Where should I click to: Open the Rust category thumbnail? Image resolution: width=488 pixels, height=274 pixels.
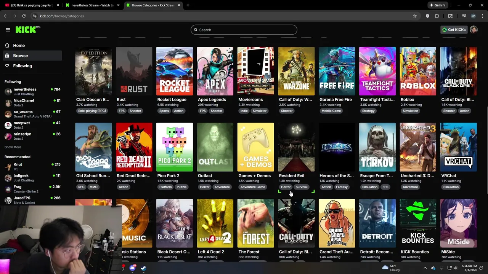tap(134, 71)
